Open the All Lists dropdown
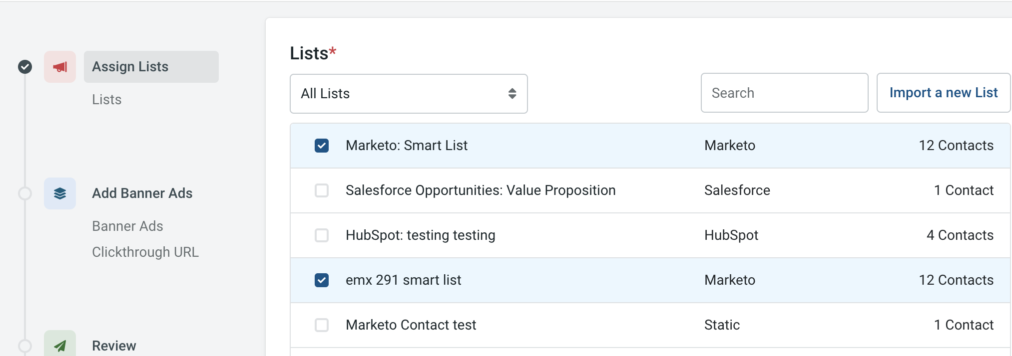Viewport: 1012px width, 356px height. tap(409, 94)
